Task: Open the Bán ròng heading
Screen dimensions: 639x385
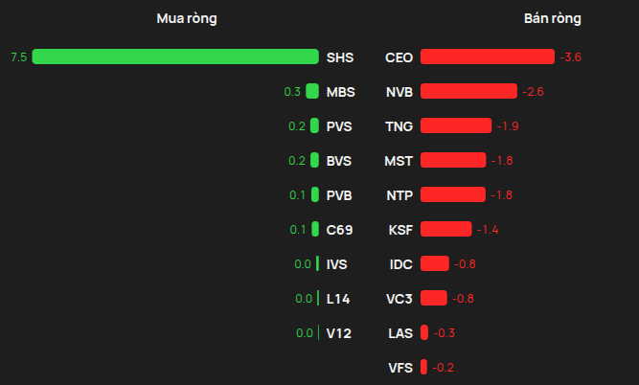Action: click(552, 19)
